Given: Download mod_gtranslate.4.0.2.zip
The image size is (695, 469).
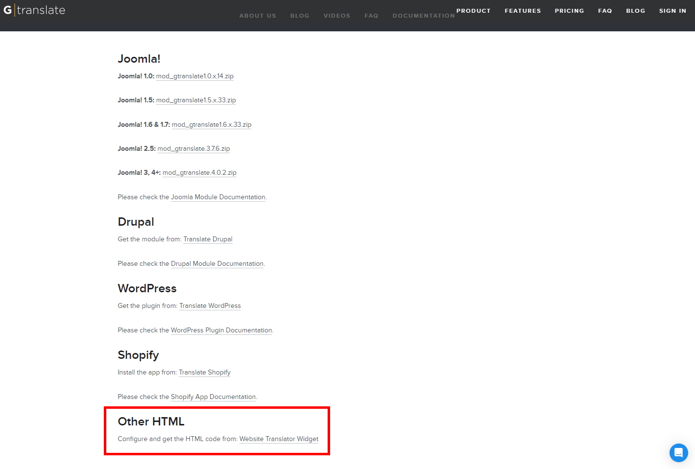Looking at the screenshot, I should [199, 173].
